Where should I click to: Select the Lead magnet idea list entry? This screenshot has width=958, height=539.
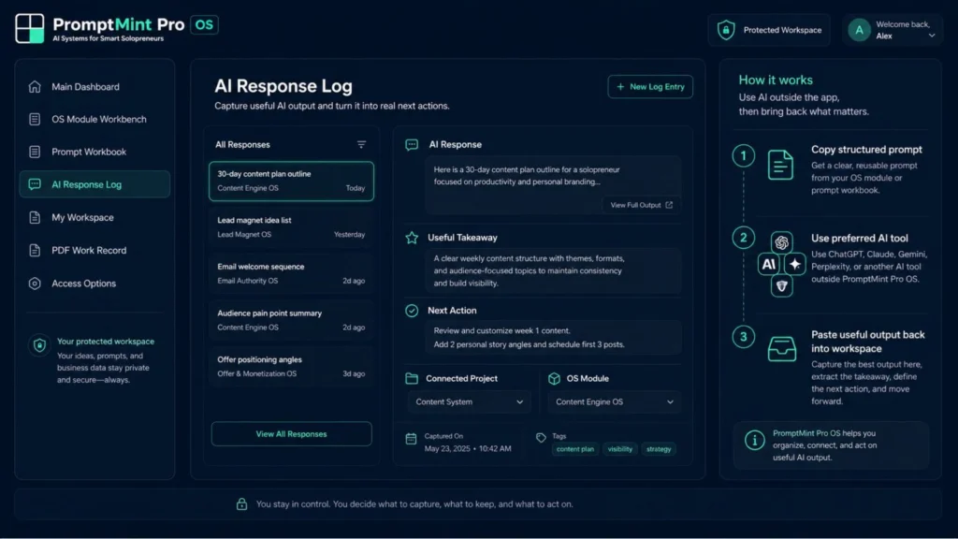pos(292,226)
